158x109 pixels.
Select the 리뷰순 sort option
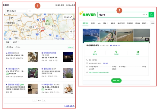click(x=18, y=47)
